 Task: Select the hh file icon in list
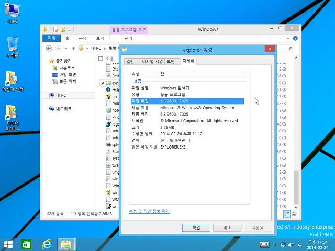click(108, 96)
